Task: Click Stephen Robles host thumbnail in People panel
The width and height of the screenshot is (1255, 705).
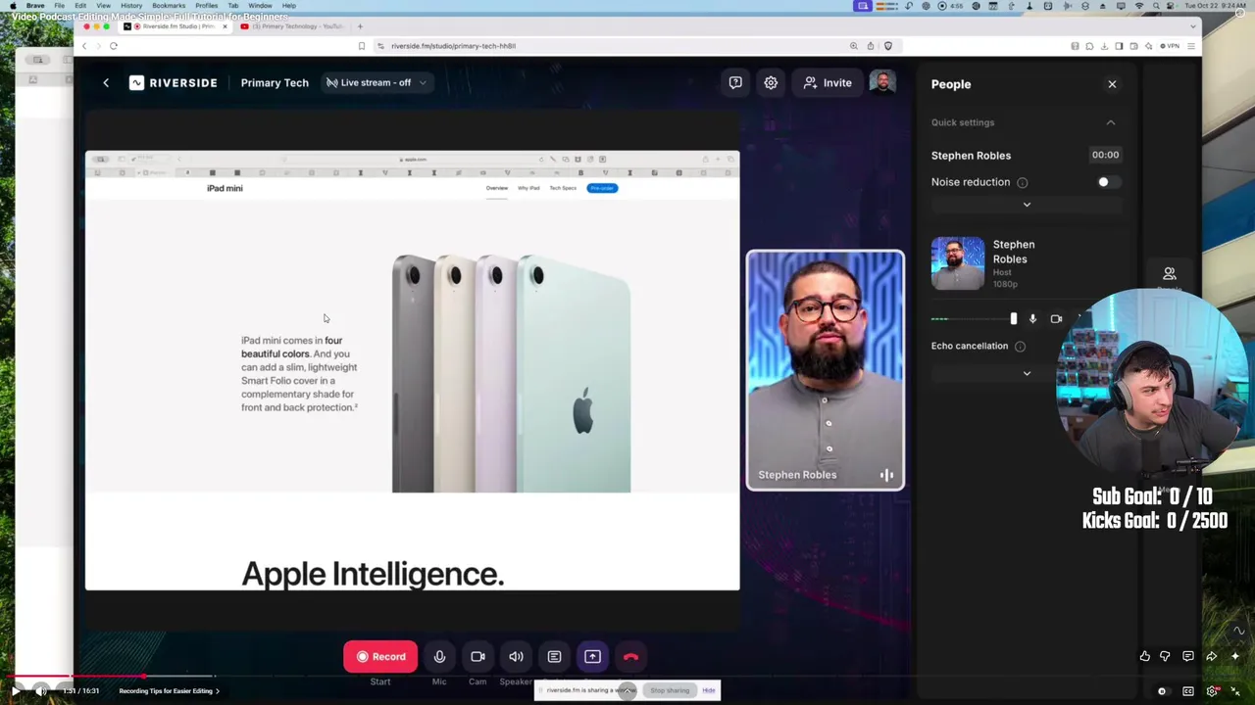Action: point(958,263)
